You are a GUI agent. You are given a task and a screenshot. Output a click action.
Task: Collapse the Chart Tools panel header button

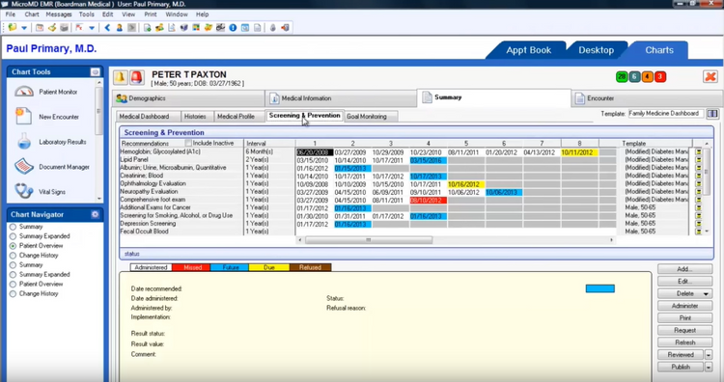tap(96, 72)
